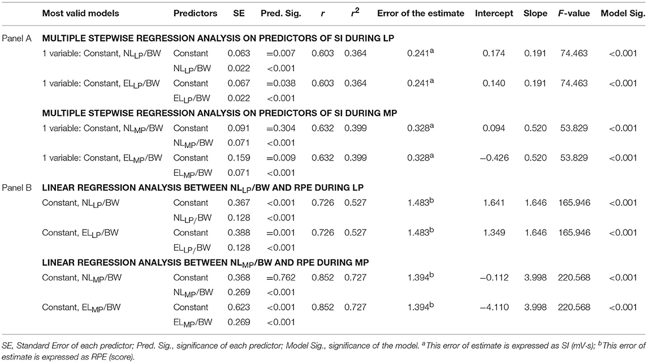Click the Pred. Sig. value =0.762
The width and height of the screenshot is (648, 363).
click(x=280, y=278)
